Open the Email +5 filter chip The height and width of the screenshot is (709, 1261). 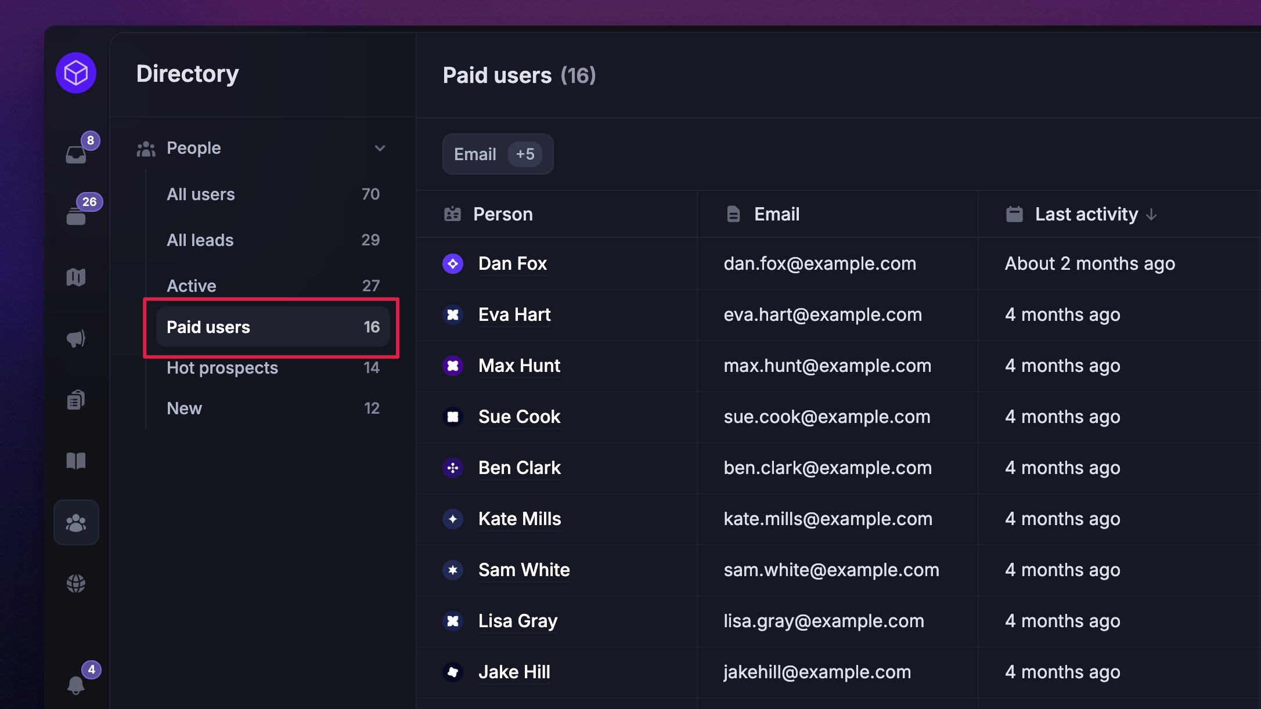pyautogui.click(x=498, y=154)
